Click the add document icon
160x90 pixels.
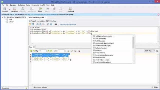pyautogui.click(x=68, y=51)
